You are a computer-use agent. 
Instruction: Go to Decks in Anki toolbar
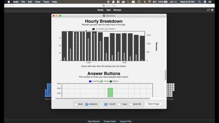tap(100, 10)
